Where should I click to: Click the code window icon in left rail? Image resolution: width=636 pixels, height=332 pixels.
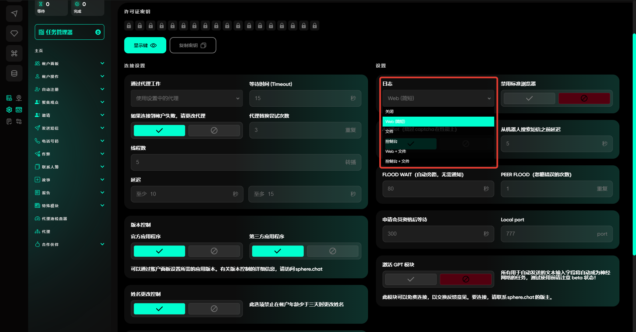click(19, 110)
